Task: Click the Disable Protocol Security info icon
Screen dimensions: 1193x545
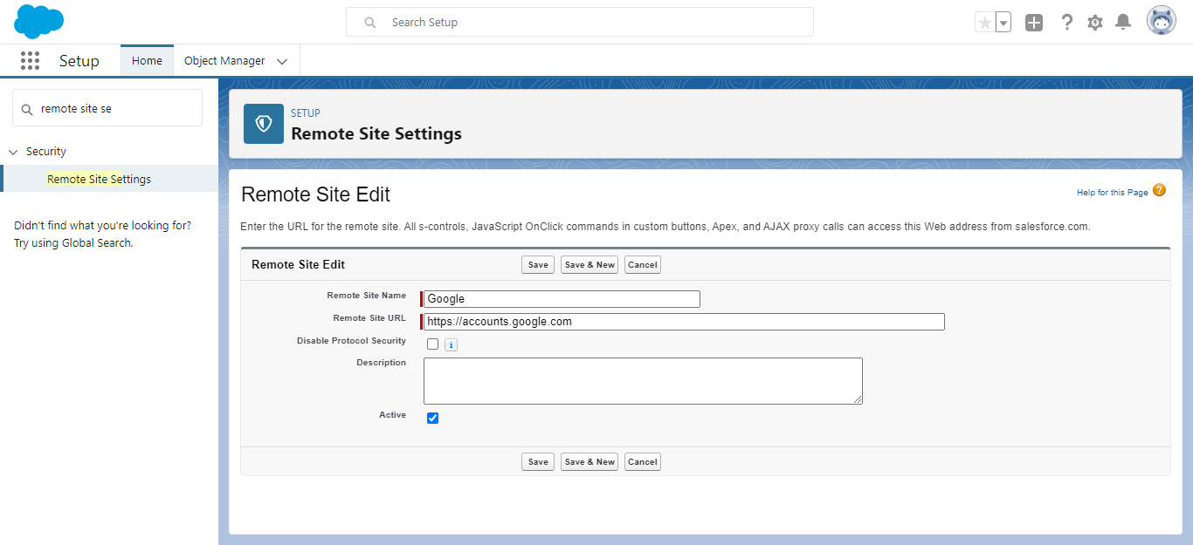Action: pyautogui.click(x=451, y=345)
